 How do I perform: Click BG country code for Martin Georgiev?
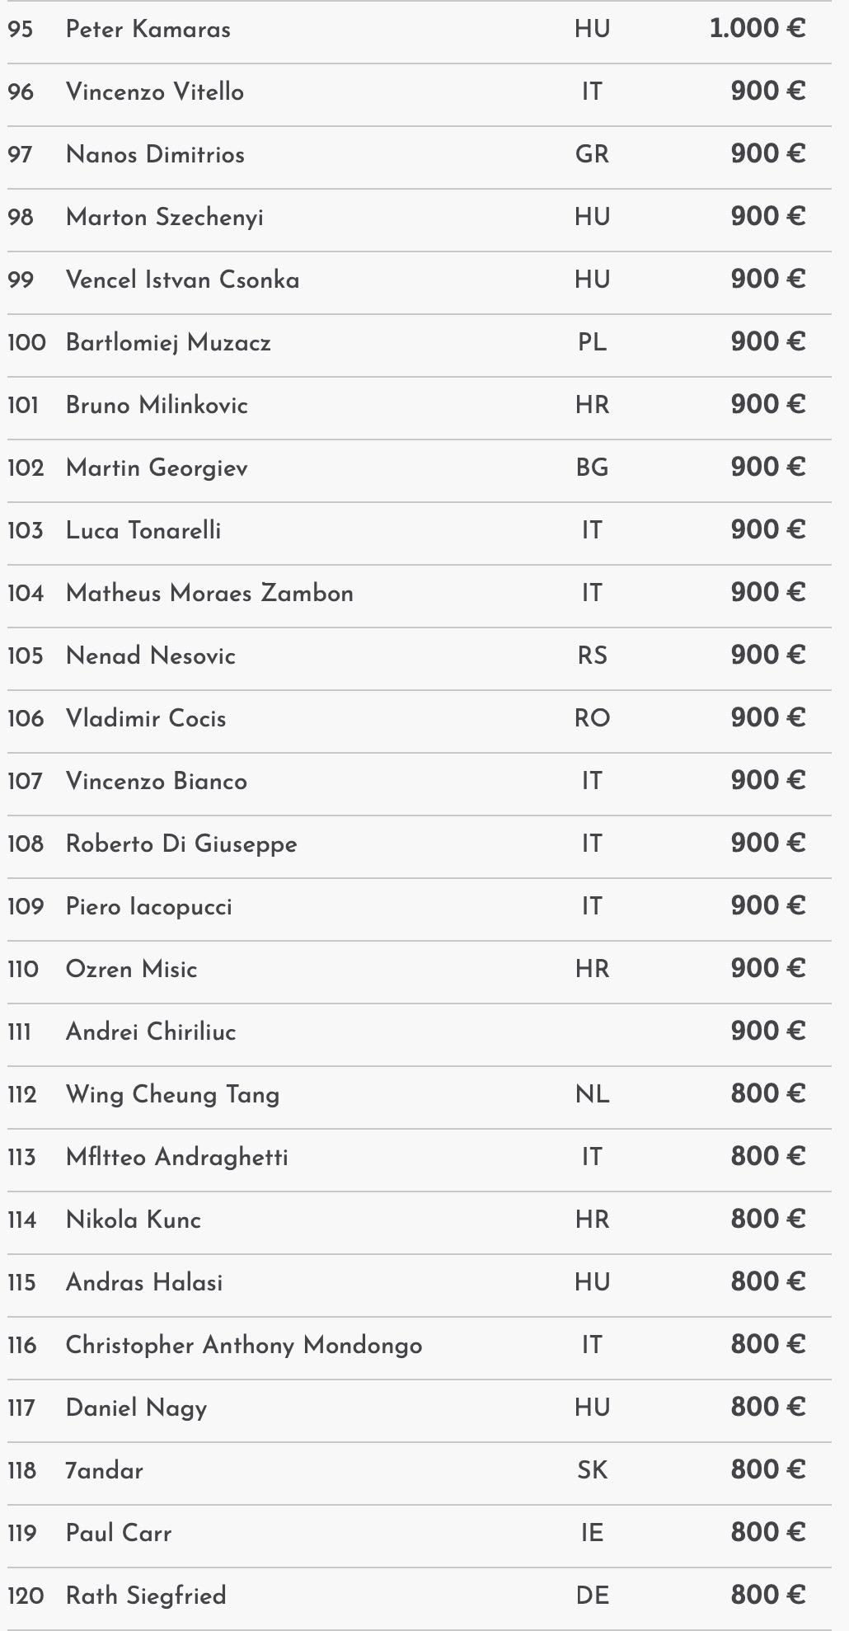(592, 468)
